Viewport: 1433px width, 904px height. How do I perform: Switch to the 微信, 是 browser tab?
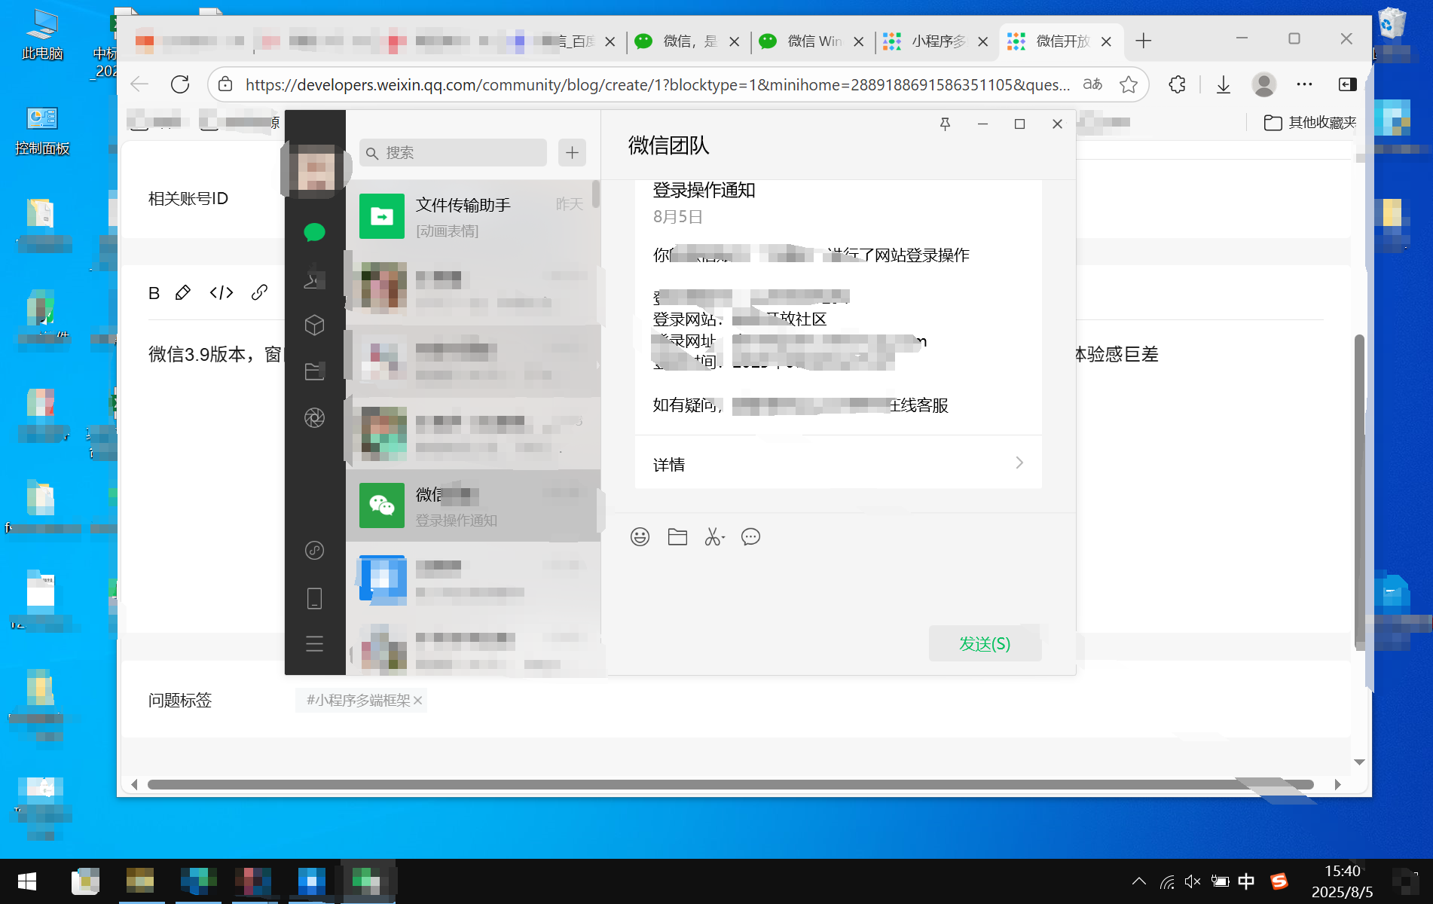688,41
